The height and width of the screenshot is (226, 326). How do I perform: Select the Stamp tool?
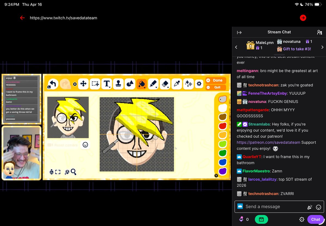point(118,84)
